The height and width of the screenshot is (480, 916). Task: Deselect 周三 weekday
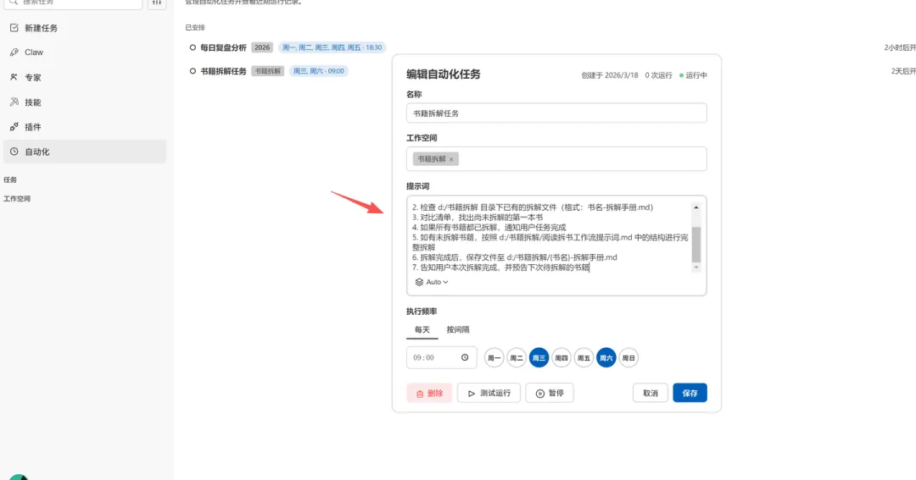[539, 357]
